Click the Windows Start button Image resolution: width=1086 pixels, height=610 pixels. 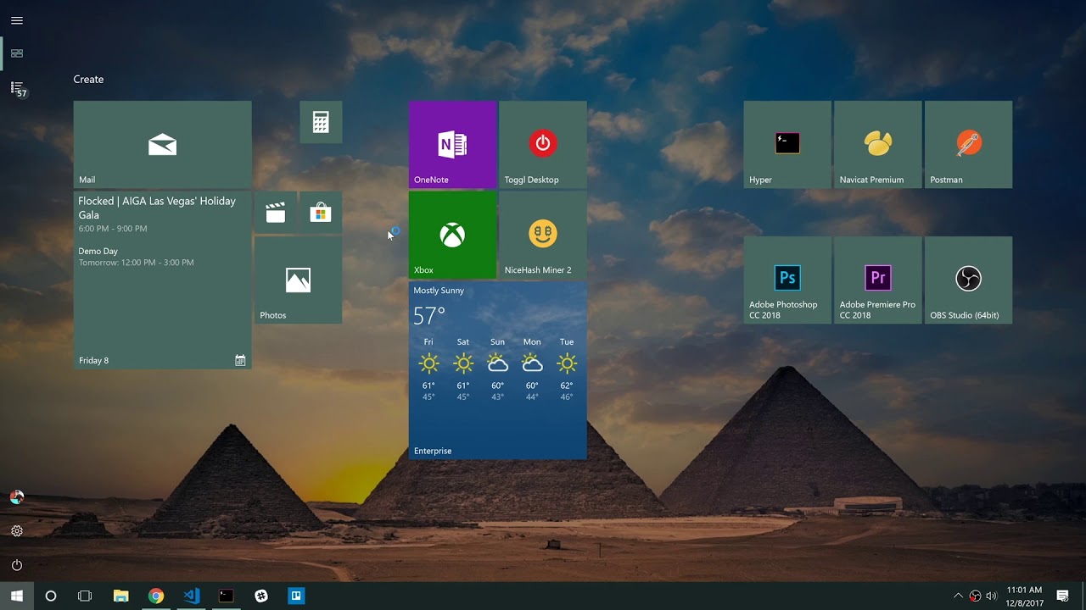tap(17, 596)
